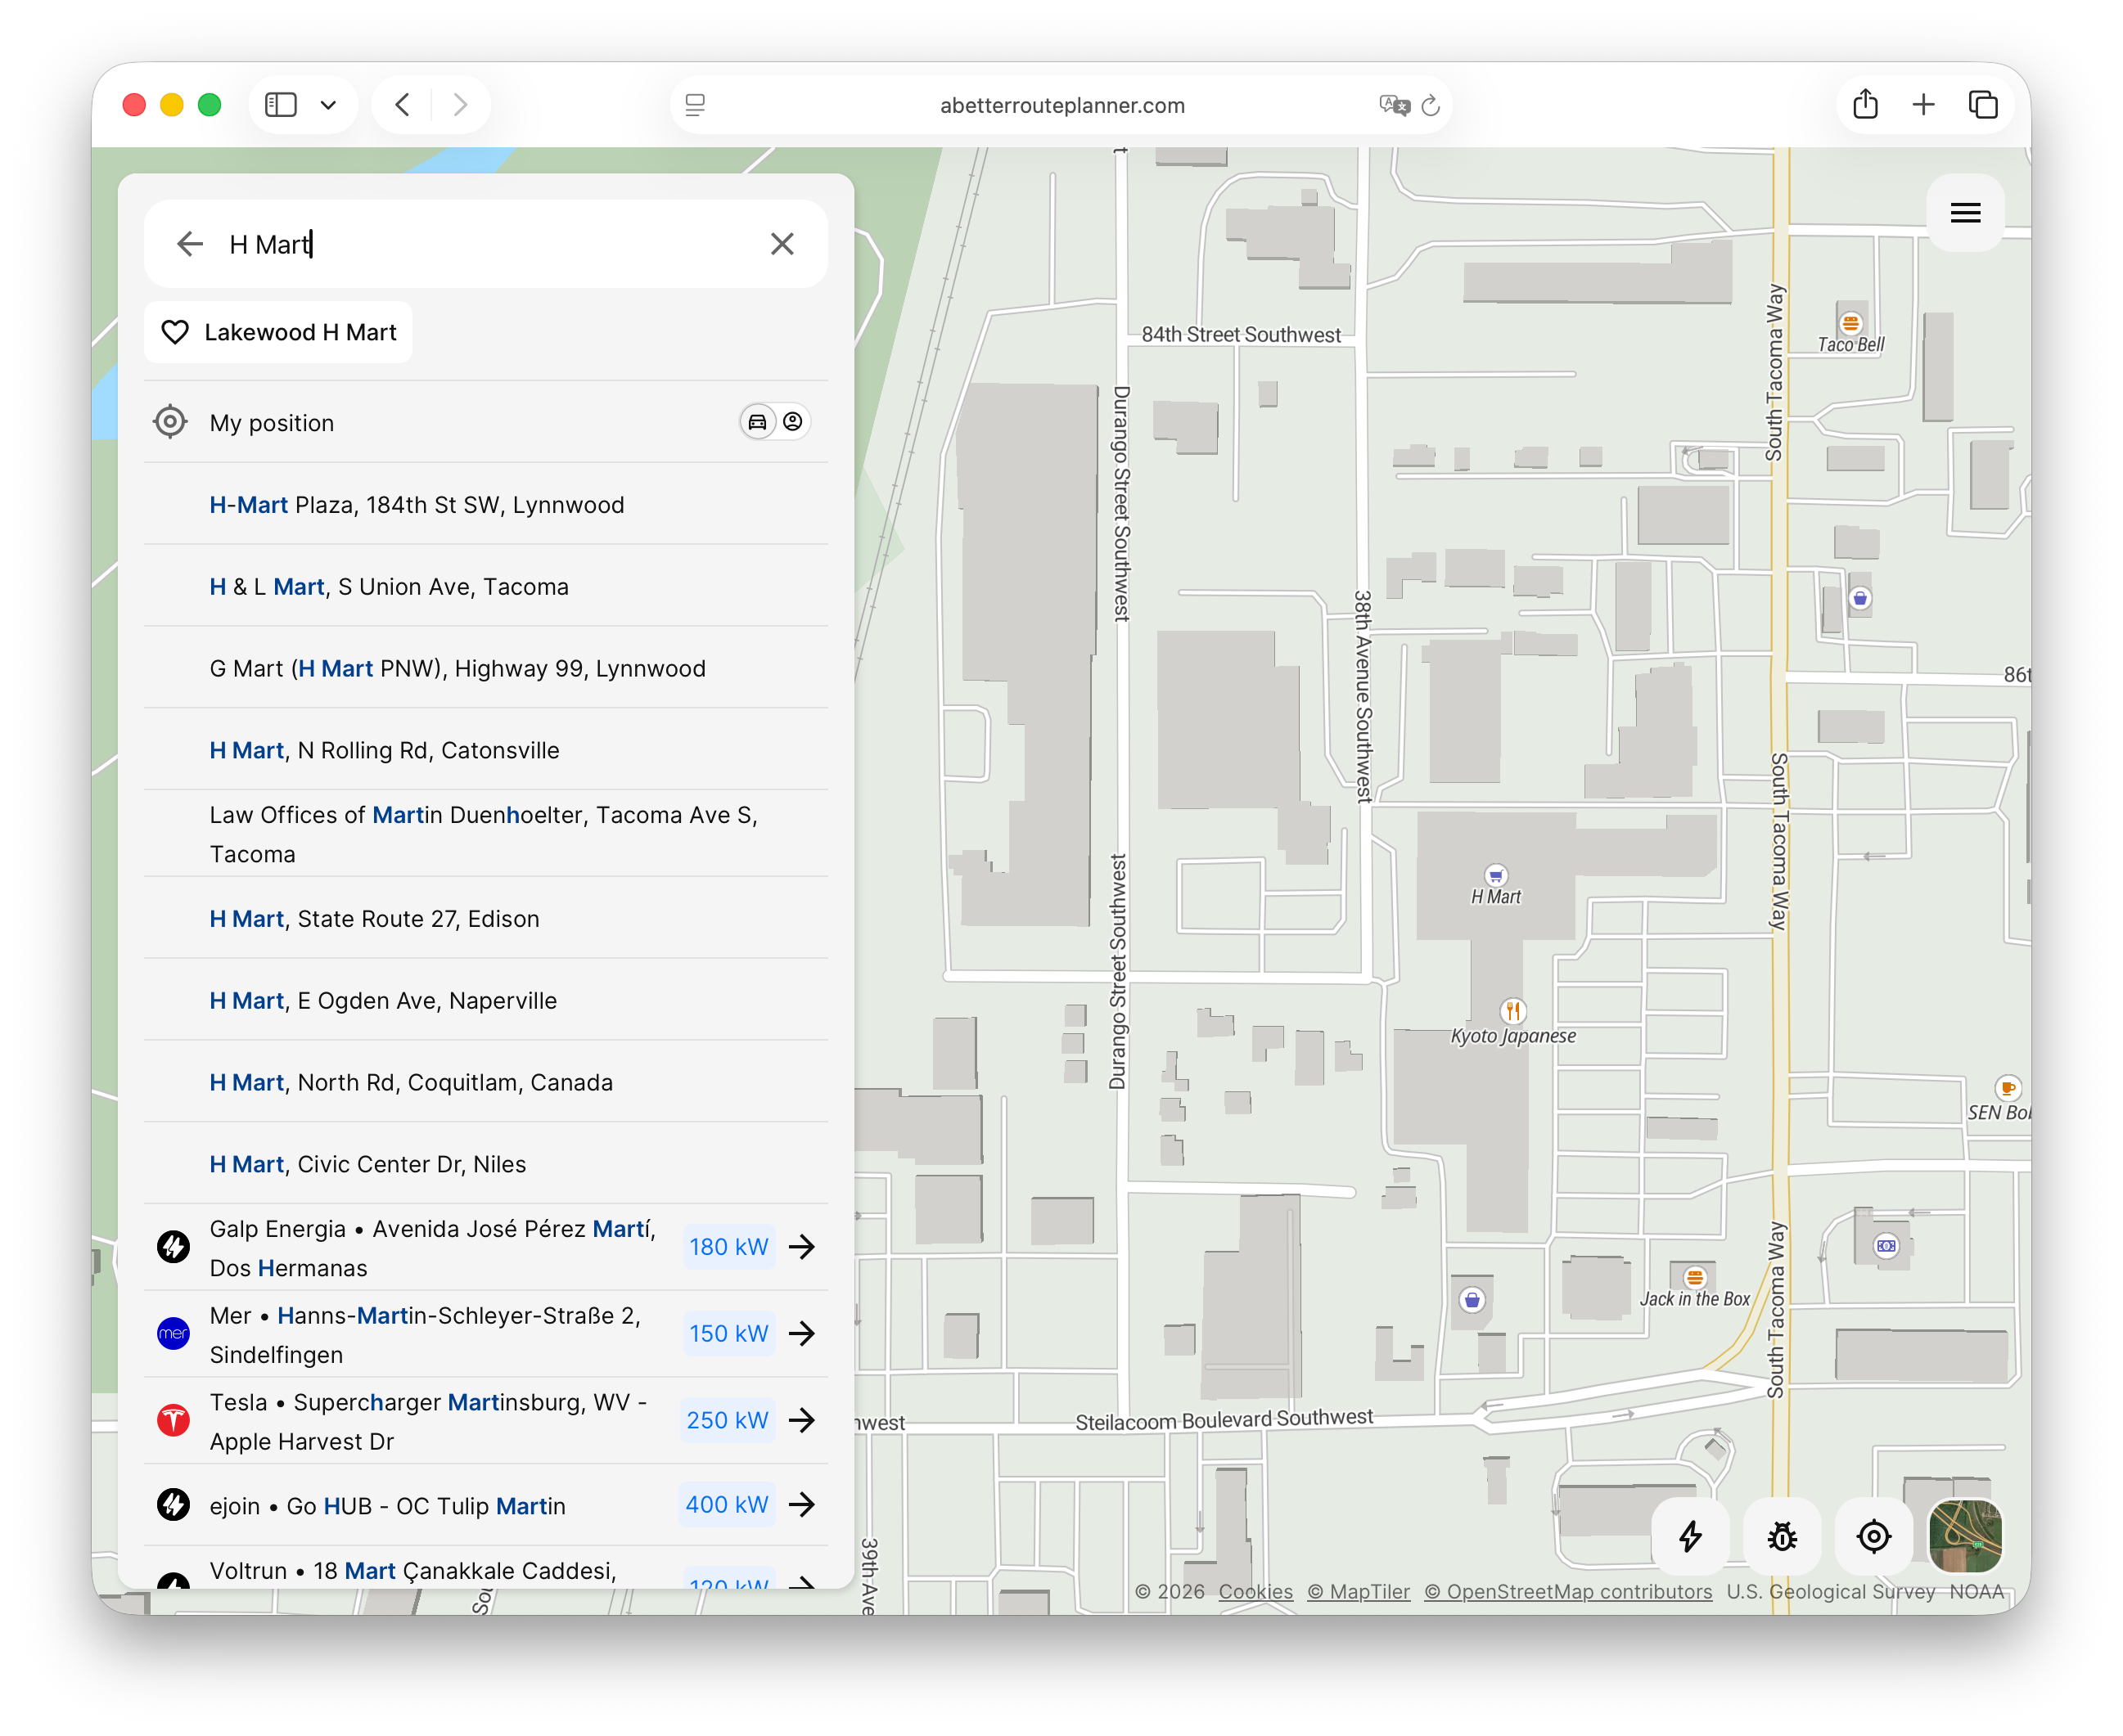Click the Jack in the Box marker
The width and height of the screenshot is (2123, 1736).
[1694, 1278]
